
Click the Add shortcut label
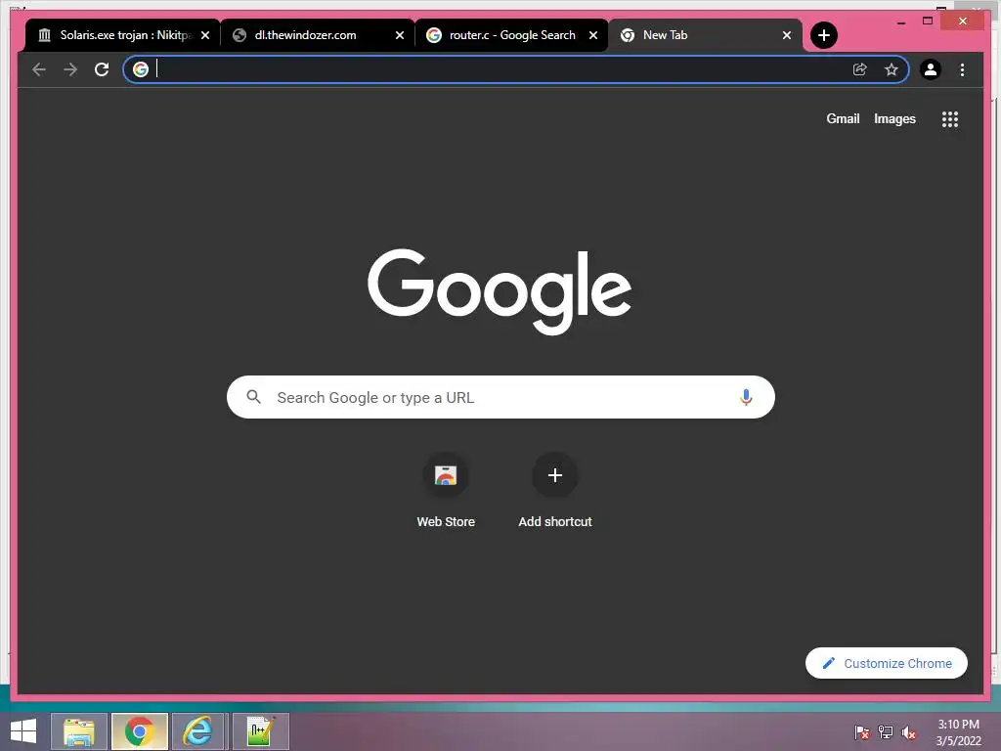[x=555, y=522]
